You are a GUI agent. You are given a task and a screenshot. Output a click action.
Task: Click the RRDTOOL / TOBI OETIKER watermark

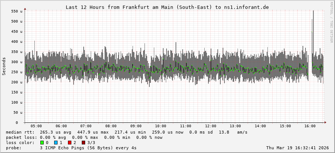(331, 22)
